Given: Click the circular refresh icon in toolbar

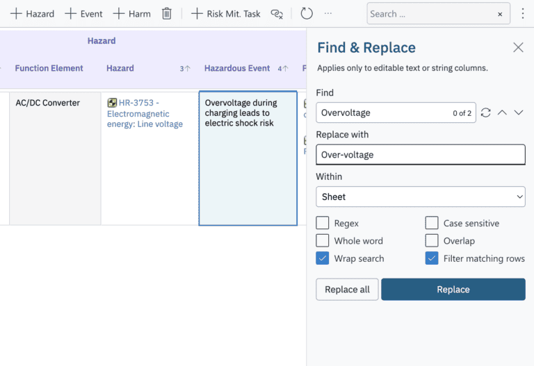Looking at the screenshot, I should pyautogui.click(x=307, y=14).
